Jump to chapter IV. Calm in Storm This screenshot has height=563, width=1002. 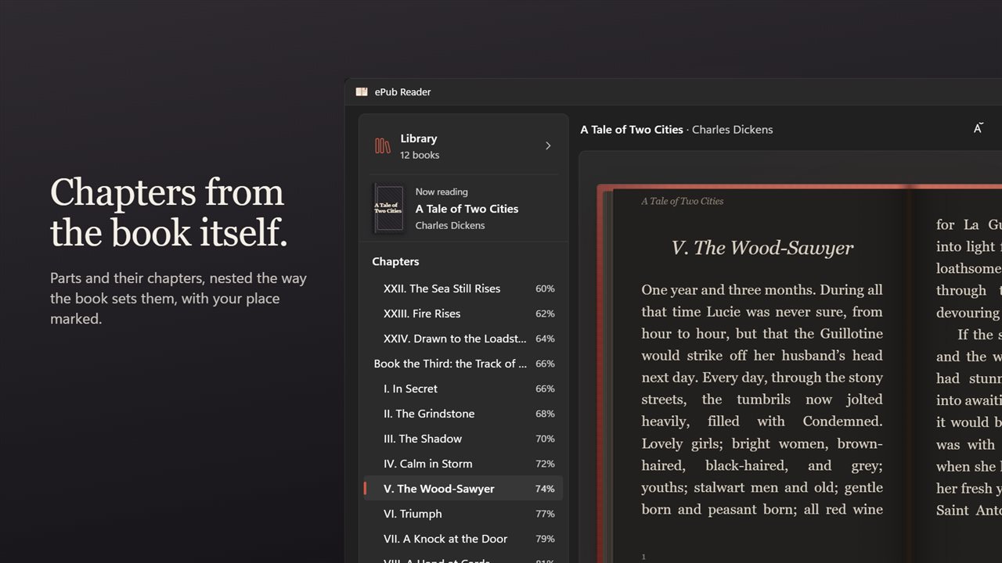click(463, 464)
